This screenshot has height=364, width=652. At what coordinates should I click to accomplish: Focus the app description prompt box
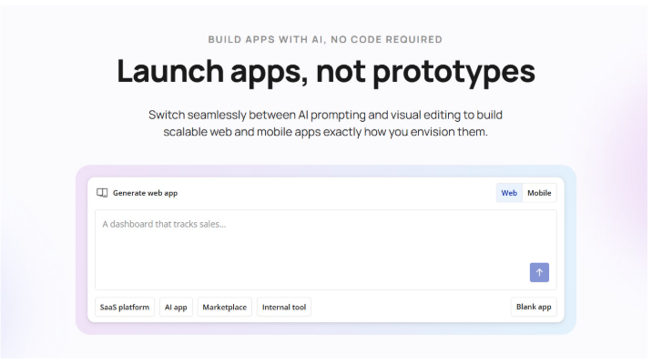310,255
